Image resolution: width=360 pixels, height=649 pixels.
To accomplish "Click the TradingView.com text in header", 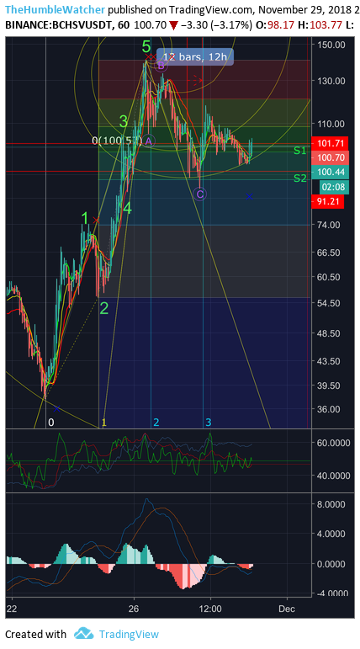I will (211, 9).
